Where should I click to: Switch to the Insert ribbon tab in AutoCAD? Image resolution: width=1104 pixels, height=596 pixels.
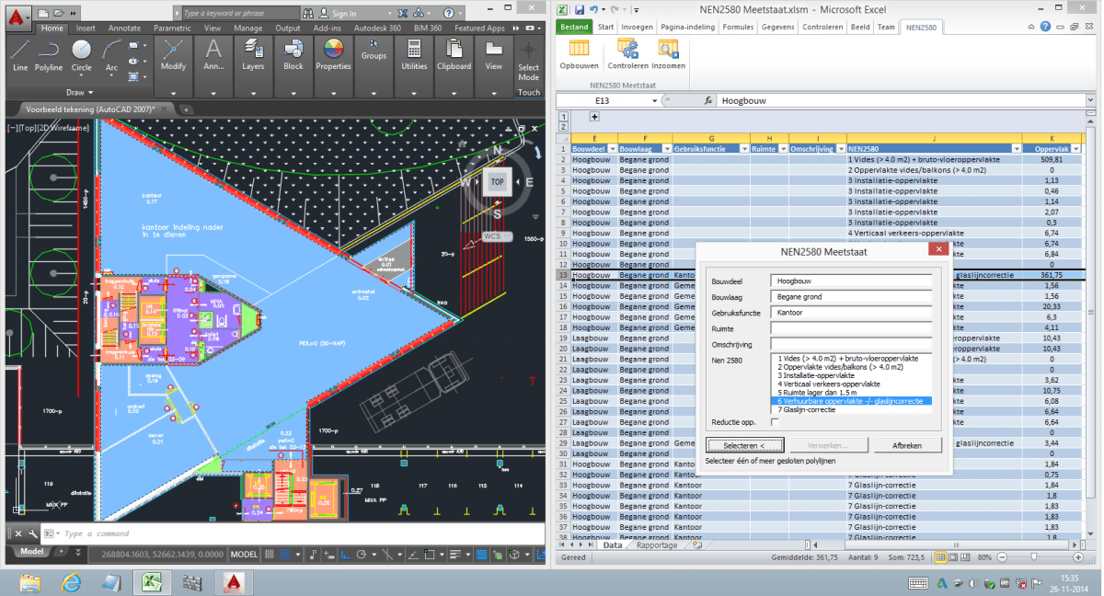point(86,29)
